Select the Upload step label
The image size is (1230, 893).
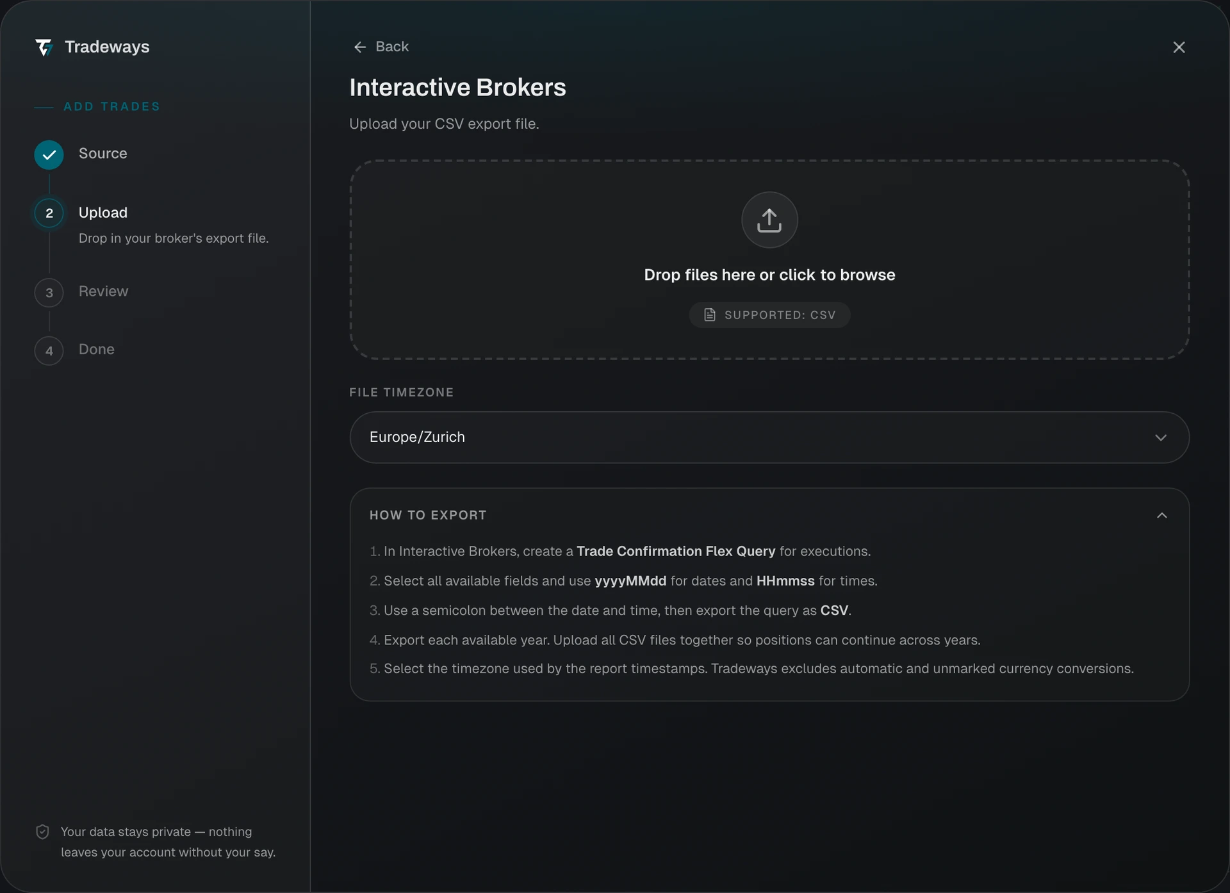[103, 213]
